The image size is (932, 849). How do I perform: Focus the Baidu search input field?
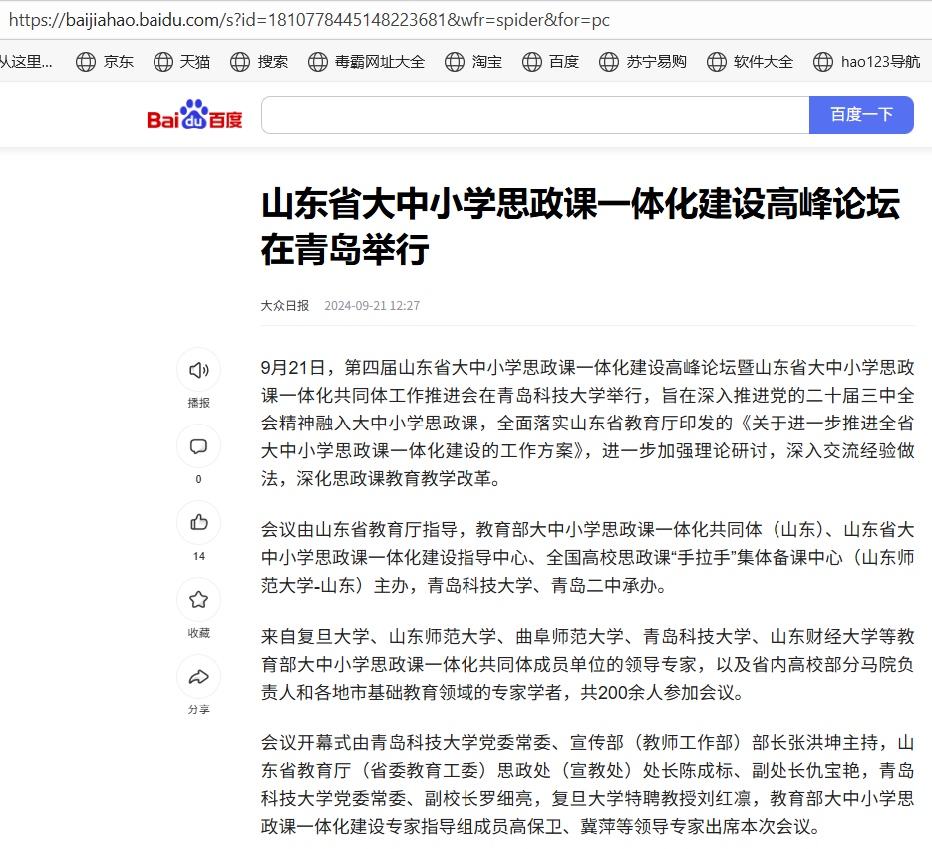[535, 115]
